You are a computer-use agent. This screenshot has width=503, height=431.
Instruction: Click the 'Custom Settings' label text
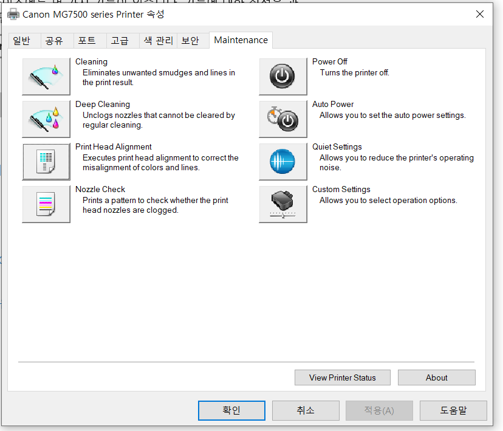pyautogui.click(x=341, y=189)
